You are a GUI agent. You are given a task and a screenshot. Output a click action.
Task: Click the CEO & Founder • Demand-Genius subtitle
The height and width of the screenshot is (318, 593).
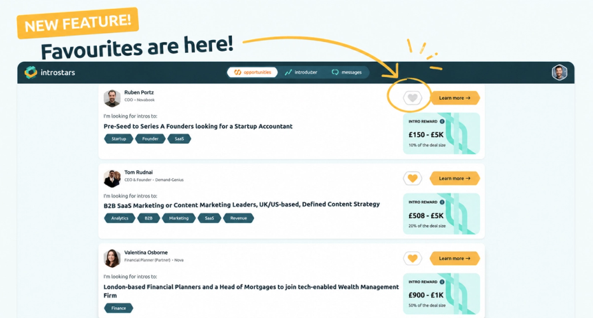[x=154, y=180]
